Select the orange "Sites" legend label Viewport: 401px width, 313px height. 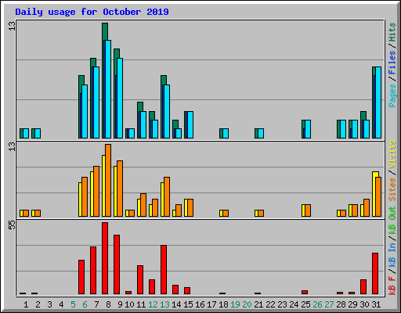click(392, 189)
